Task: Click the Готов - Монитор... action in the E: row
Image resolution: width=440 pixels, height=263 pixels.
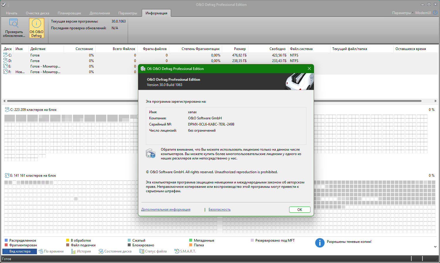Action: (x=45, y=66)
